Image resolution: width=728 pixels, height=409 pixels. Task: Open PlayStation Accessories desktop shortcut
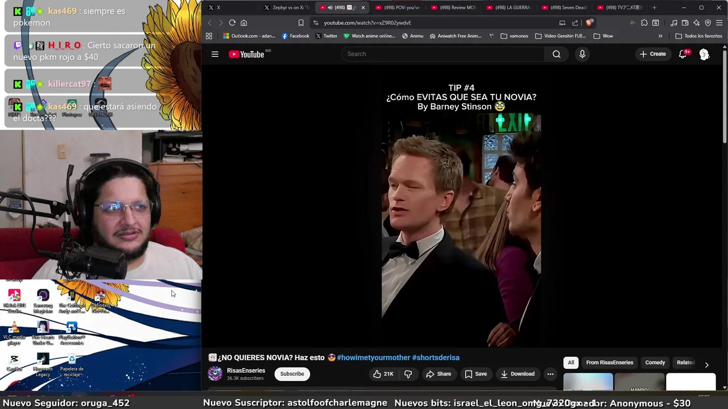(x=72, y=333)
